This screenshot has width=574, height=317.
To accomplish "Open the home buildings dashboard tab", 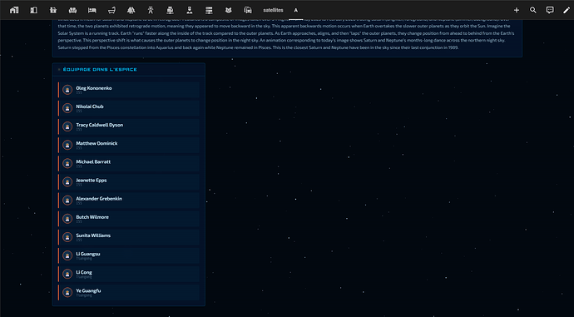I will click(x=14, y=10).
